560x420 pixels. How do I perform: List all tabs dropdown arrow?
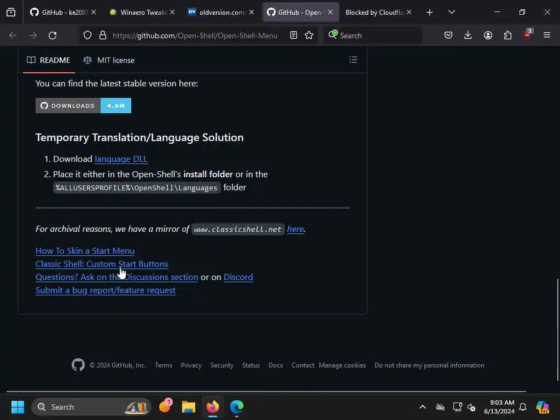point(451,12)
